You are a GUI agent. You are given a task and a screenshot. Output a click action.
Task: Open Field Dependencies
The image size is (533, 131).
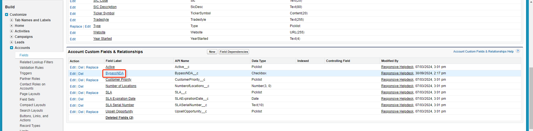click(234, 52)
